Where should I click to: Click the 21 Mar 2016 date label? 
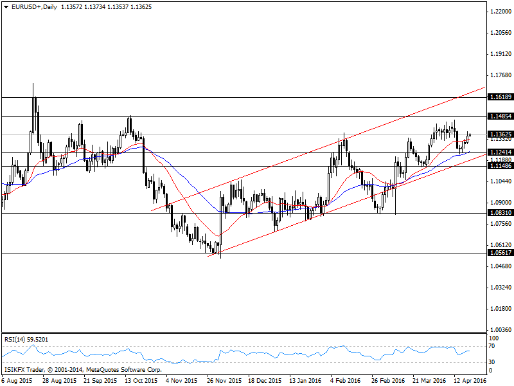coord(429,381)
